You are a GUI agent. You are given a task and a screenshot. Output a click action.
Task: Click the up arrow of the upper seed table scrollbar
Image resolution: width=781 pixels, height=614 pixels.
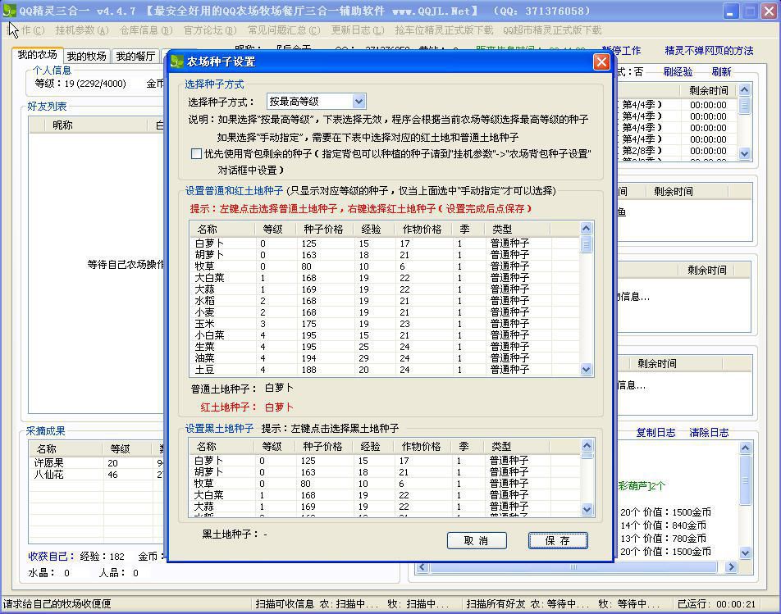(x=586, y=229)
